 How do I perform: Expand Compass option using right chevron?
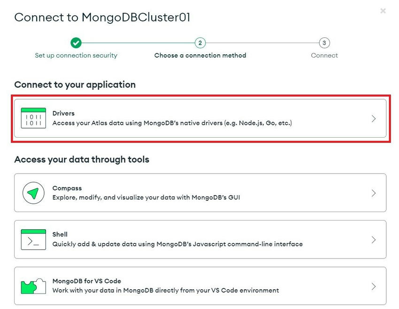tap(374, 193)
